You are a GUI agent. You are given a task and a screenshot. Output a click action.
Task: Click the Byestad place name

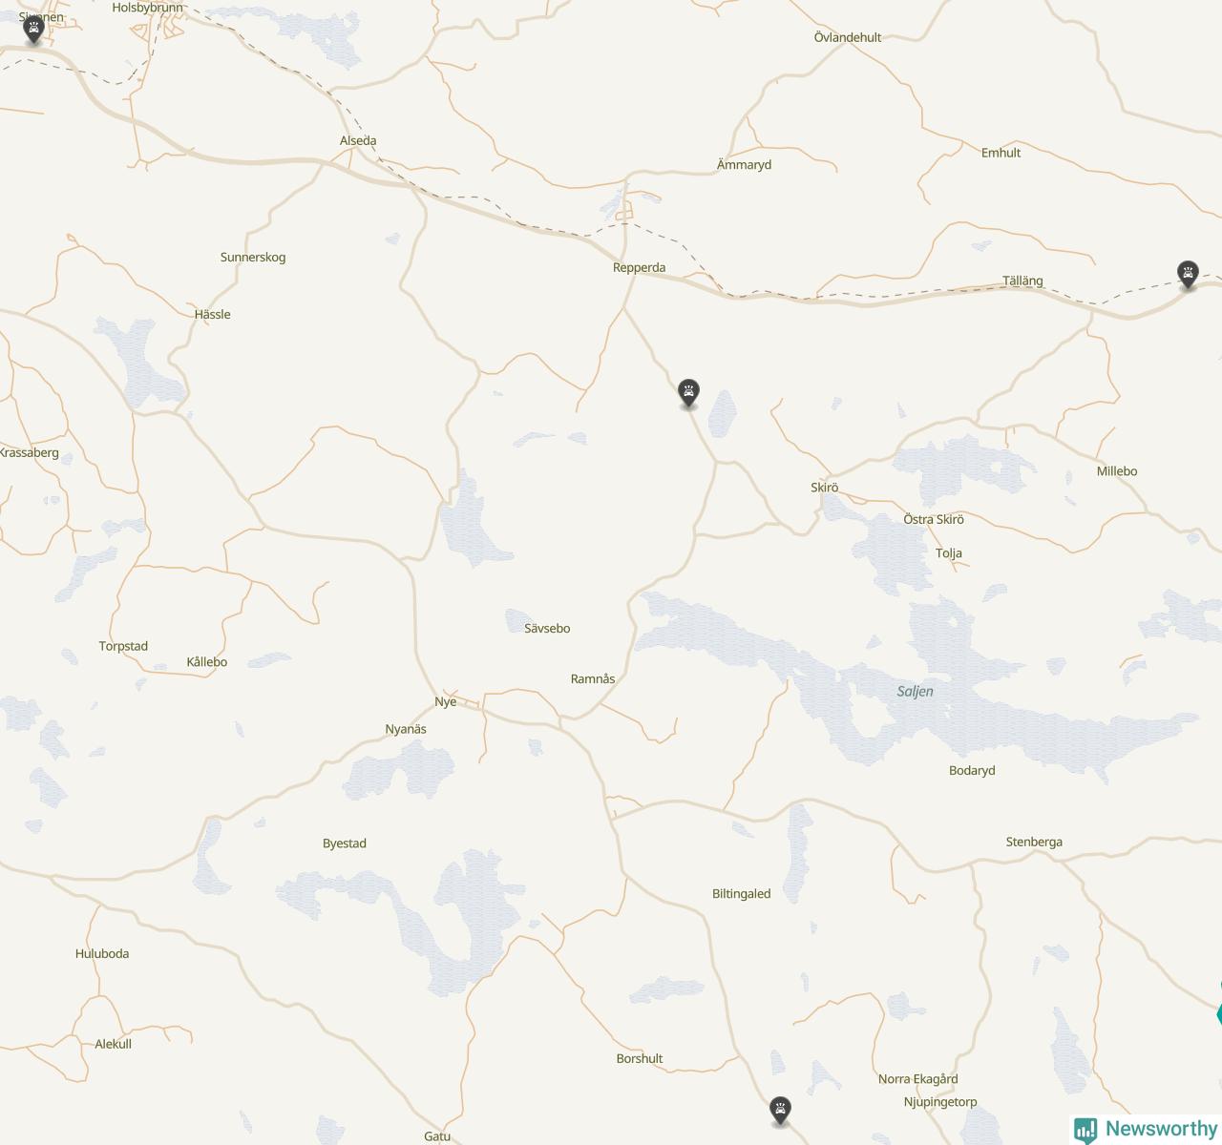tap(344, 843)
